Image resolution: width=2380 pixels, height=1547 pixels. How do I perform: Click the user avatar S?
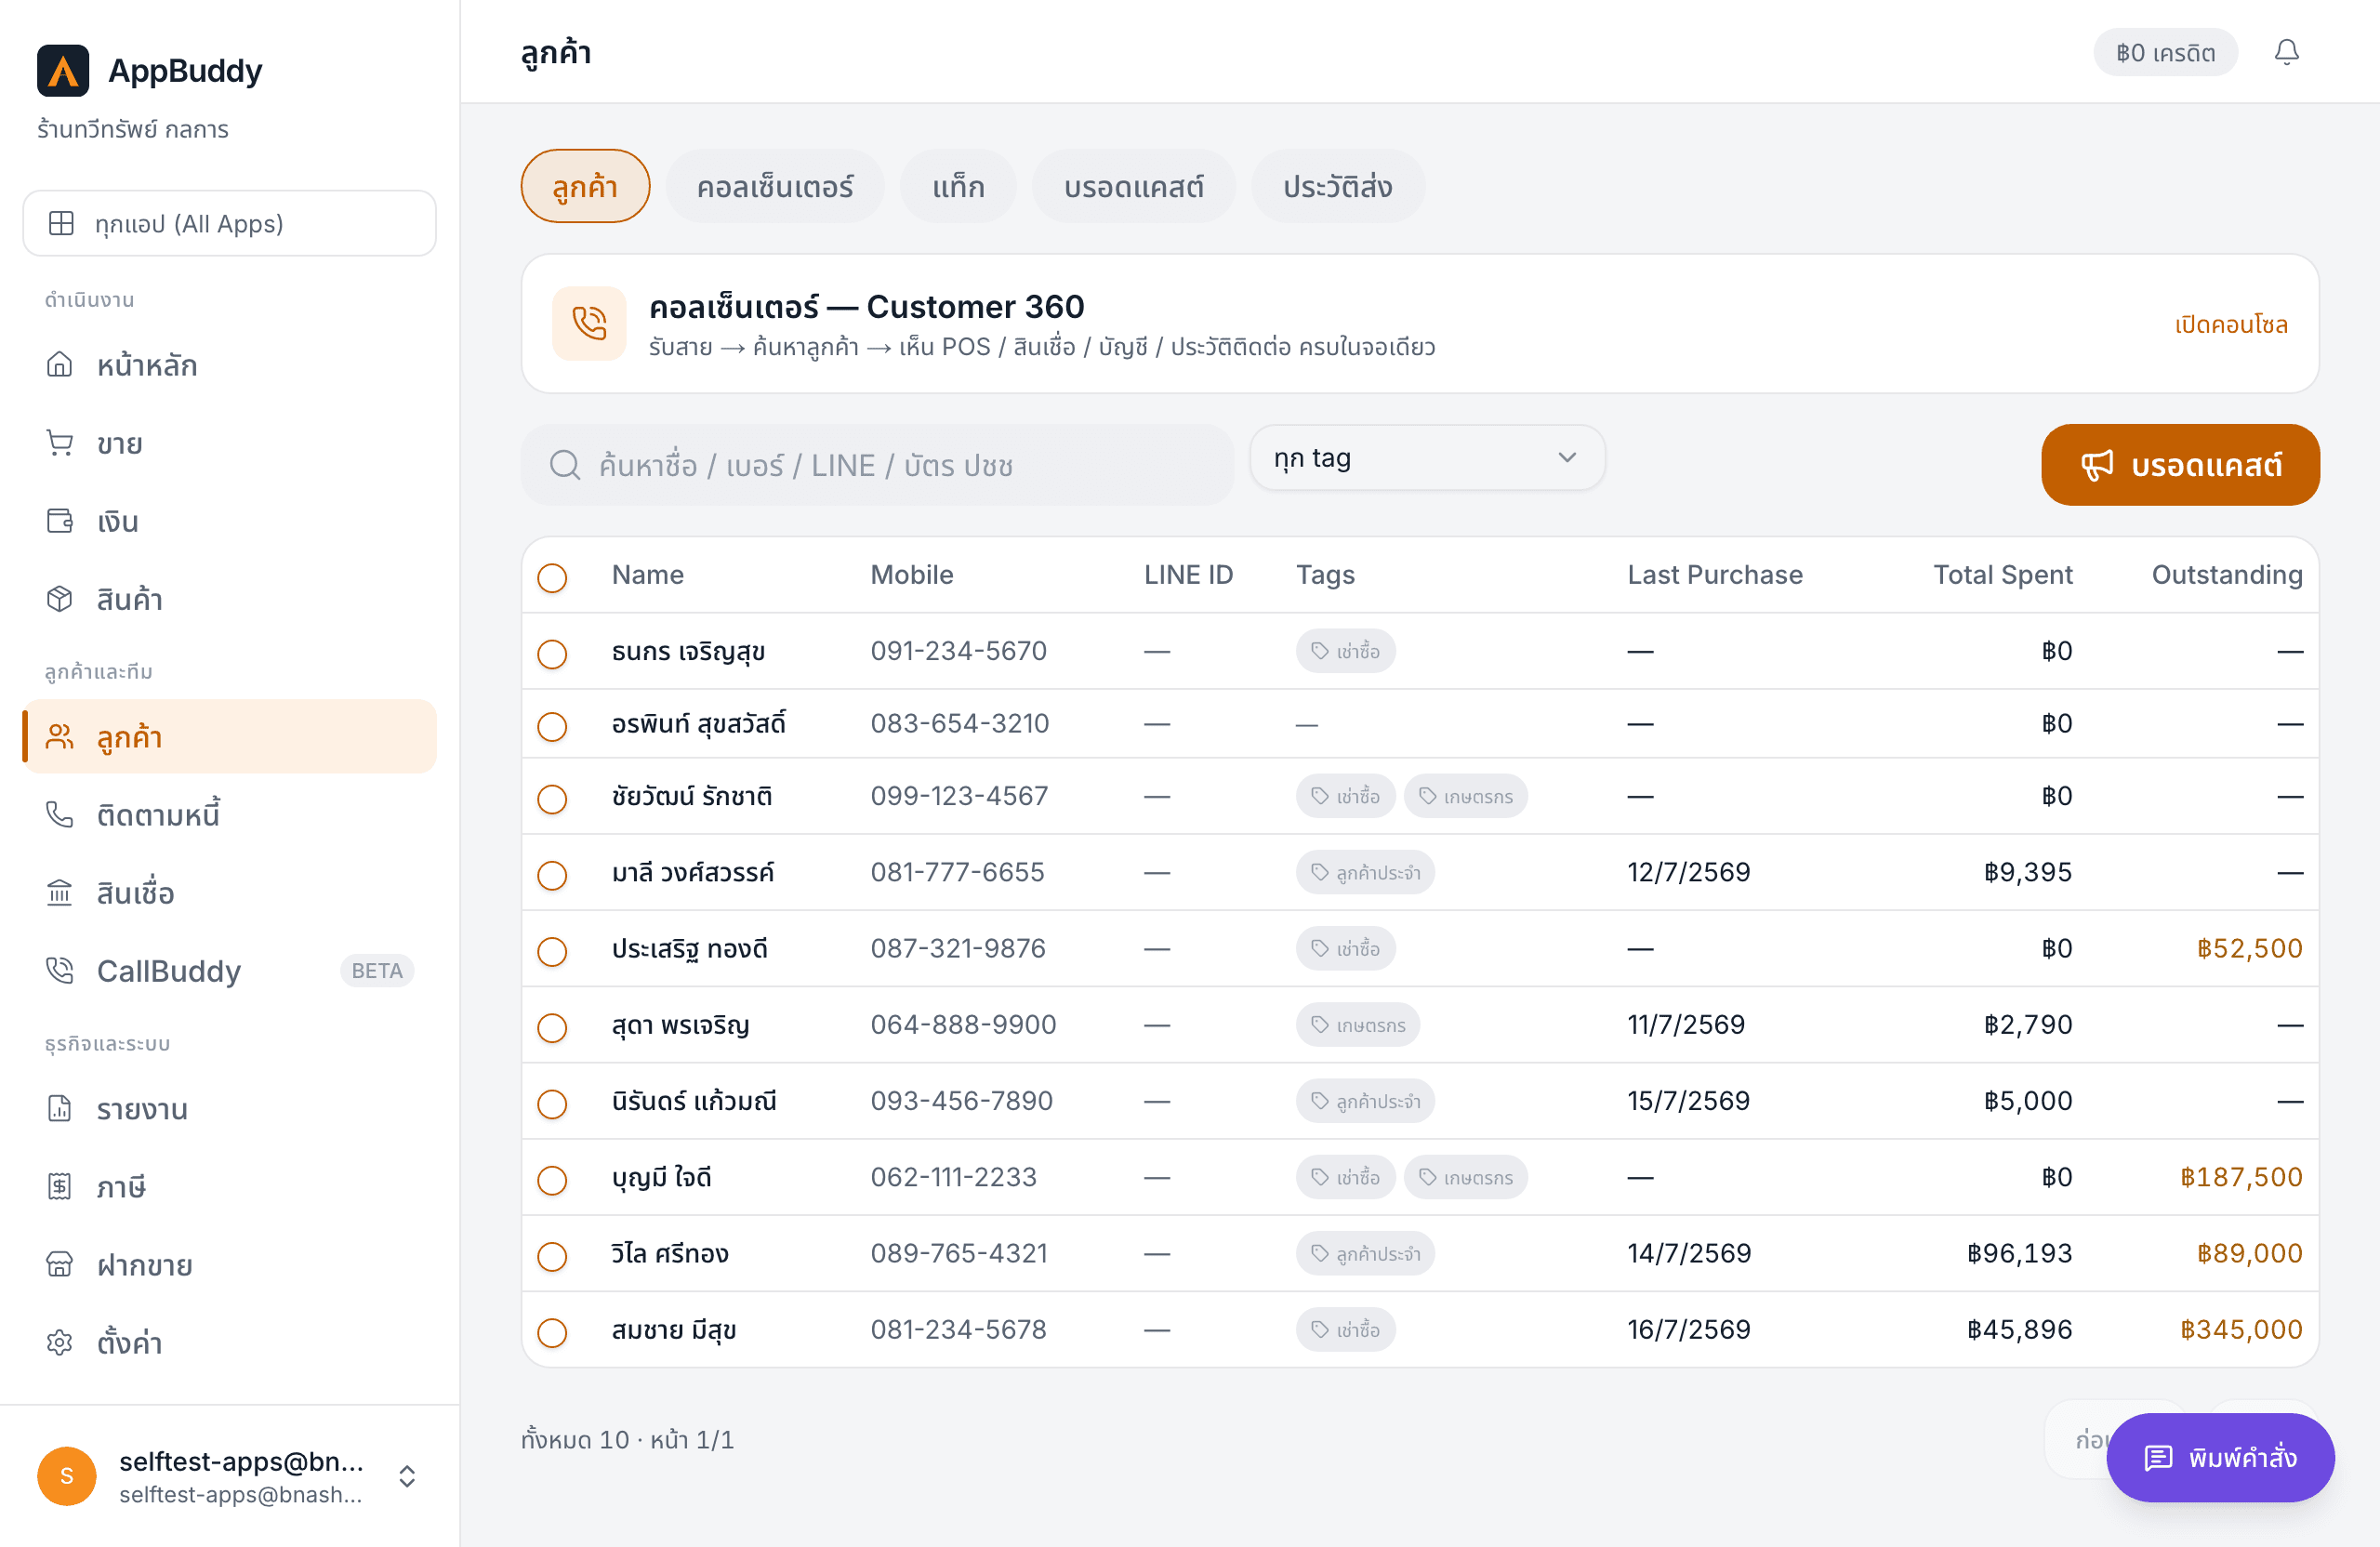pos(67,1475)
